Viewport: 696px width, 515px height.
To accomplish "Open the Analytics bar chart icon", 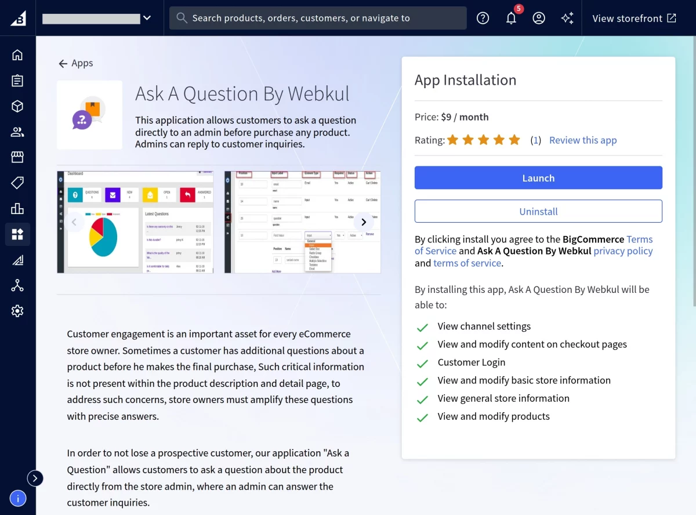I will click(17, 208).
